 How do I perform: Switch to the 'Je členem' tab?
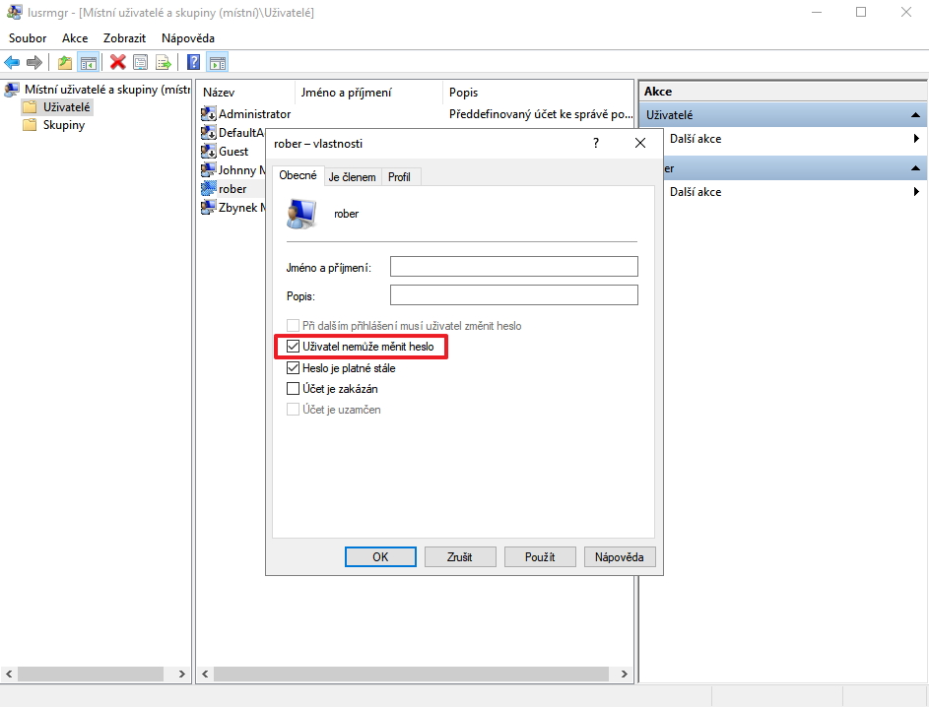tap(352, 177)
